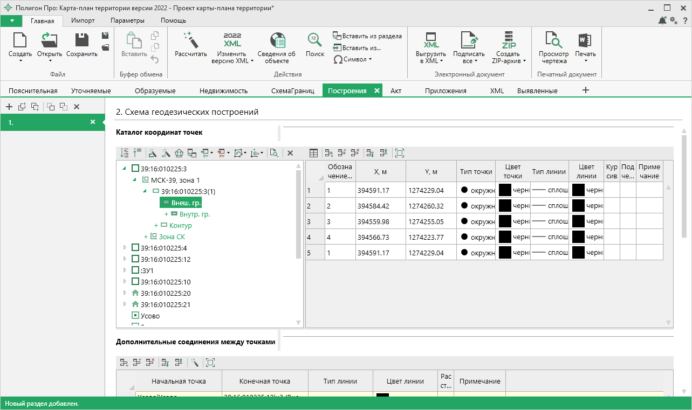
Task: Click Вставить из раздела button
Action: [367, 36]
